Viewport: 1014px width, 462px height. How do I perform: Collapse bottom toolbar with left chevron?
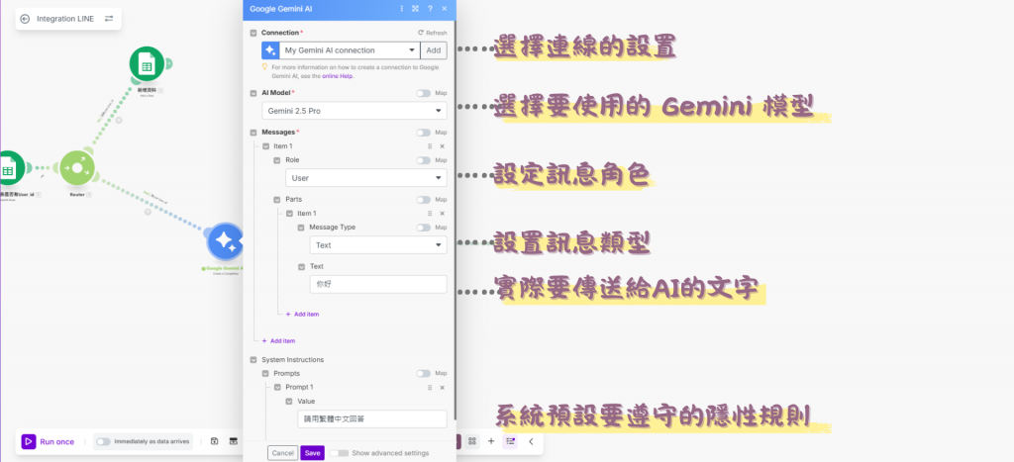pyautogui.click(x=531, y=441)
